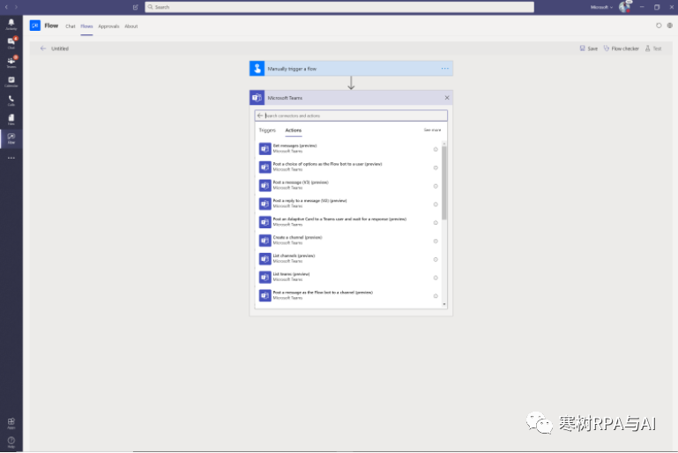Click the Test button
Viewport: 678px width, 453px height.
point(653,48)
